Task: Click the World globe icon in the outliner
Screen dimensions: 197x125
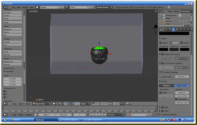Action: tap(164, 18)
